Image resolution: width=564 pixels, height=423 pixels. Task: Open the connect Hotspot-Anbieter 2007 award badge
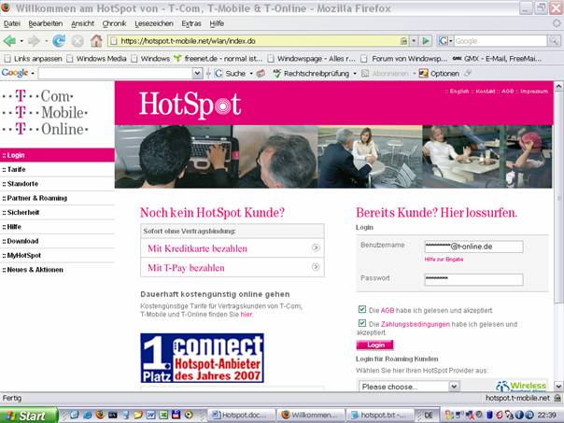pos(202,358)
